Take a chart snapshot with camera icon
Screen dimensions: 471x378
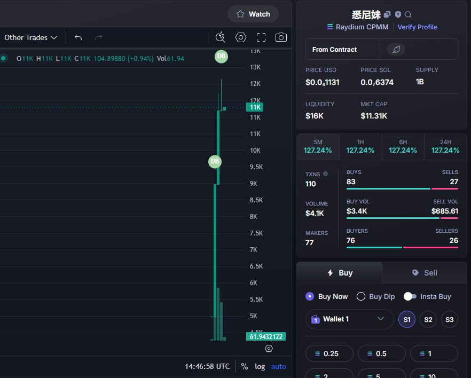click(281, 37)
